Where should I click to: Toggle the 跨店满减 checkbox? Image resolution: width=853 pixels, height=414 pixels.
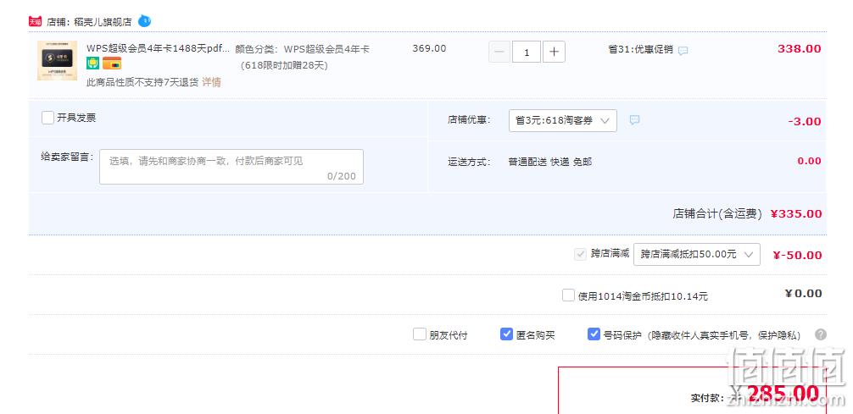(581, 254)
